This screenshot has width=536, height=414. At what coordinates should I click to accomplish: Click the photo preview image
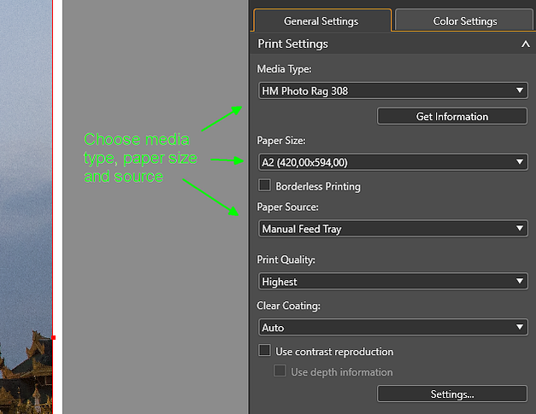coord(26,207)
